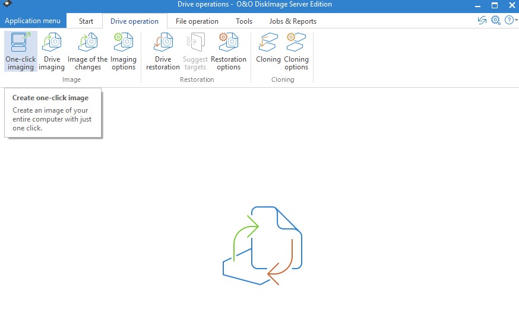The height and width of the screenshot is (319, 519).
Task: Open Cloning options
Action: (296, 51)
